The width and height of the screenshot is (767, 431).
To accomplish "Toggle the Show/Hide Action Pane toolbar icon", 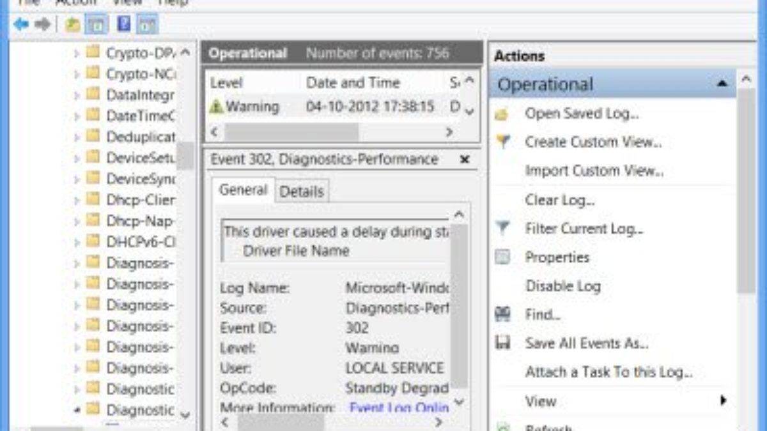I will pyautogui.click(x=147, y=25).
